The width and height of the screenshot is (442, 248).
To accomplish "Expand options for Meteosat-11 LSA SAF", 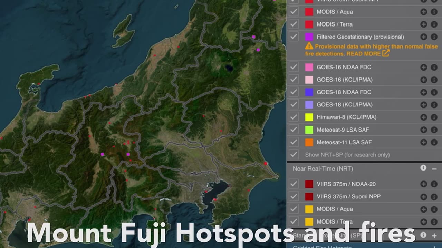I will pos(423,142).
